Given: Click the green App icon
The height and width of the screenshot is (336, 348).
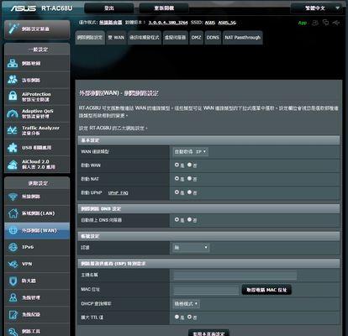Looking at the screenshot, I should coord(303,23).
